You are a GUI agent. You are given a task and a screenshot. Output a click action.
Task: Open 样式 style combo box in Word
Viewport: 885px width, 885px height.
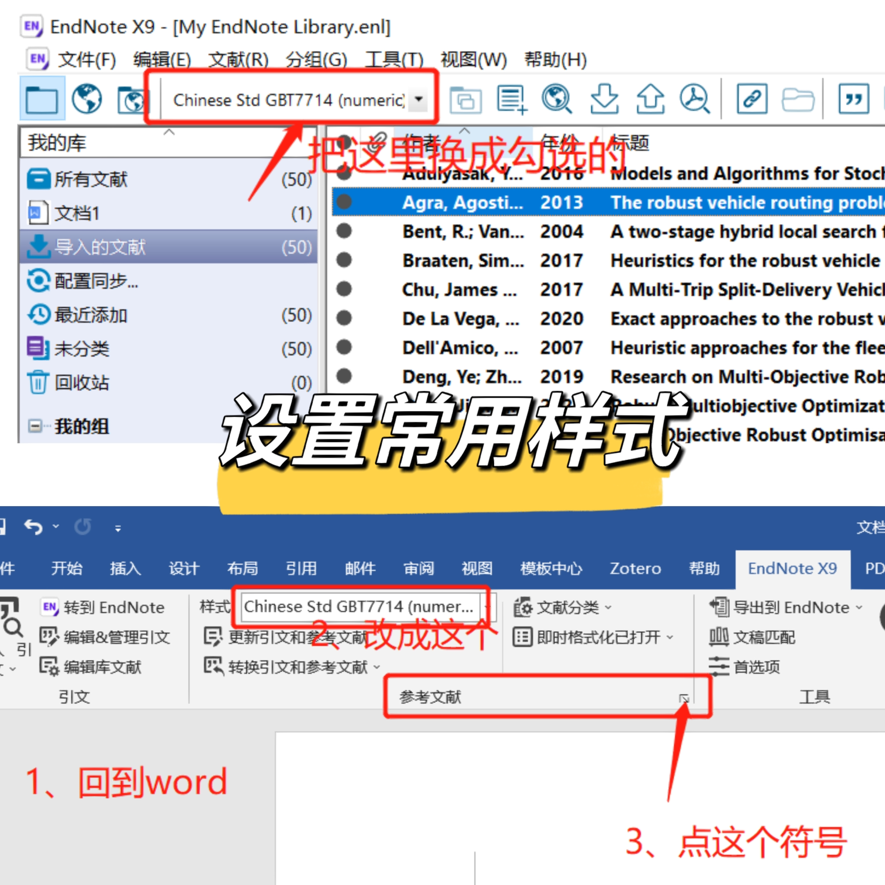pyautogui.click(x=368, y=607)
